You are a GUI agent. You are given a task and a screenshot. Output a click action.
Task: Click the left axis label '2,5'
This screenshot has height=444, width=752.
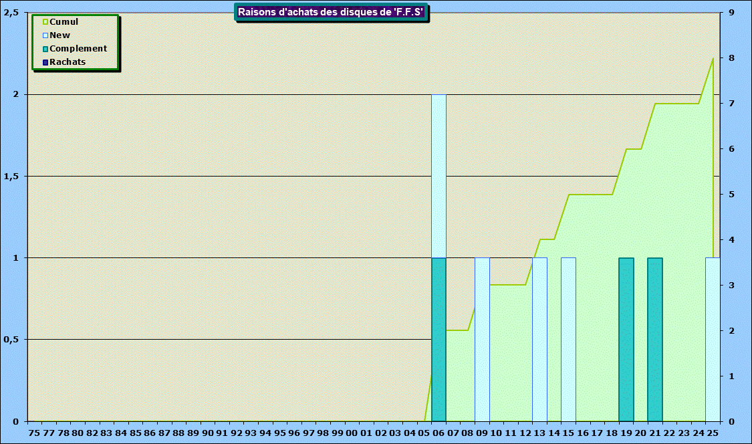pos(11,13)
